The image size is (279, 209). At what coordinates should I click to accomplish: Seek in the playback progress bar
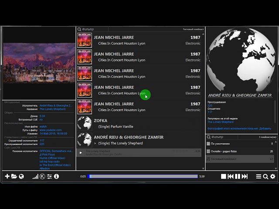[x=143, y=176]
